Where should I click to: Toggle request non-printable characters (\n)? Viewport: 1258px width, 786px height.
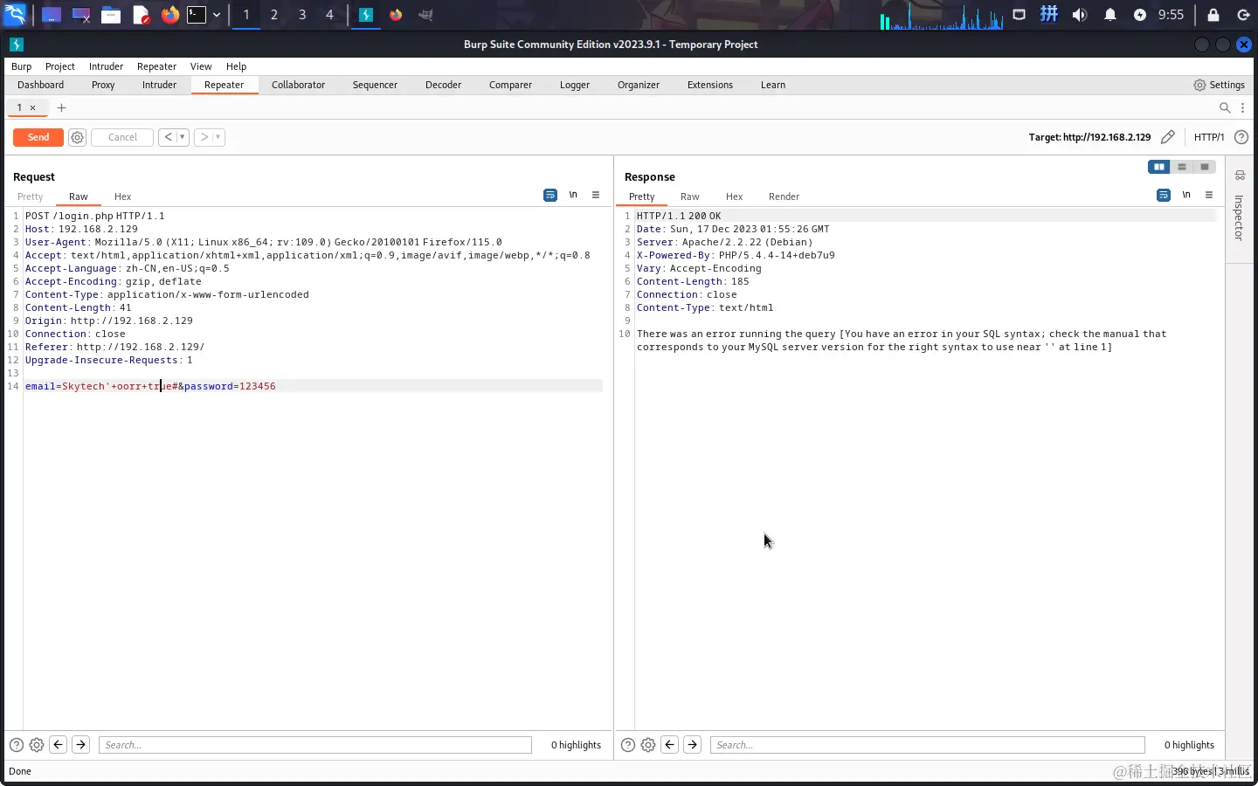coord(573,195)
